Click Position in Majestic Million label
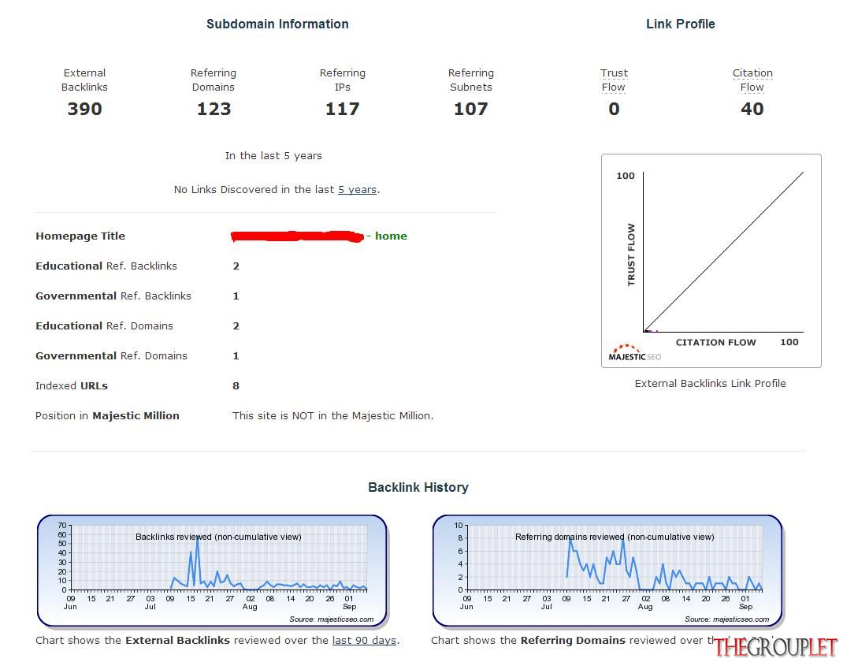This screenshot has width=843, height=662. [107, 415]
